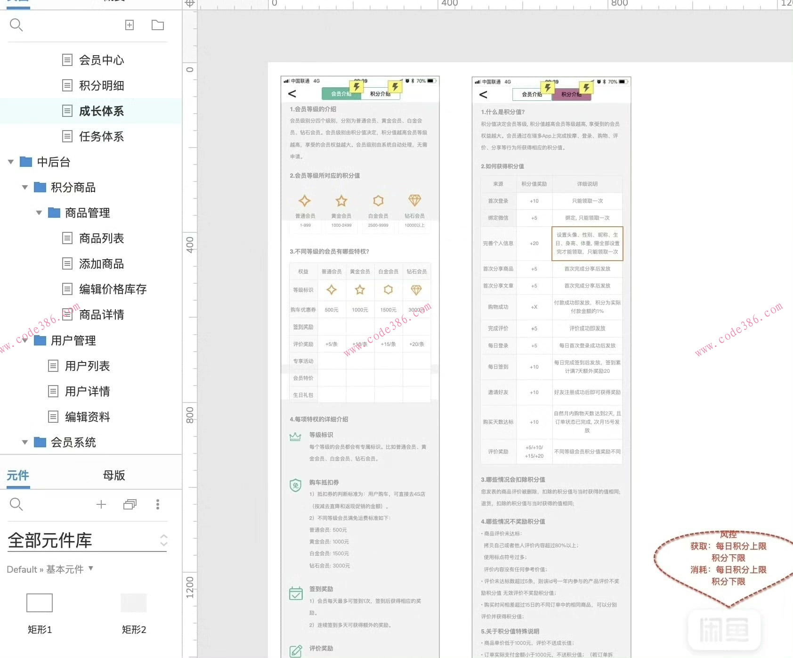Open the 成长体系 page
The height and width of the screenshot is (658, 793).
click(x=102, y=111)
